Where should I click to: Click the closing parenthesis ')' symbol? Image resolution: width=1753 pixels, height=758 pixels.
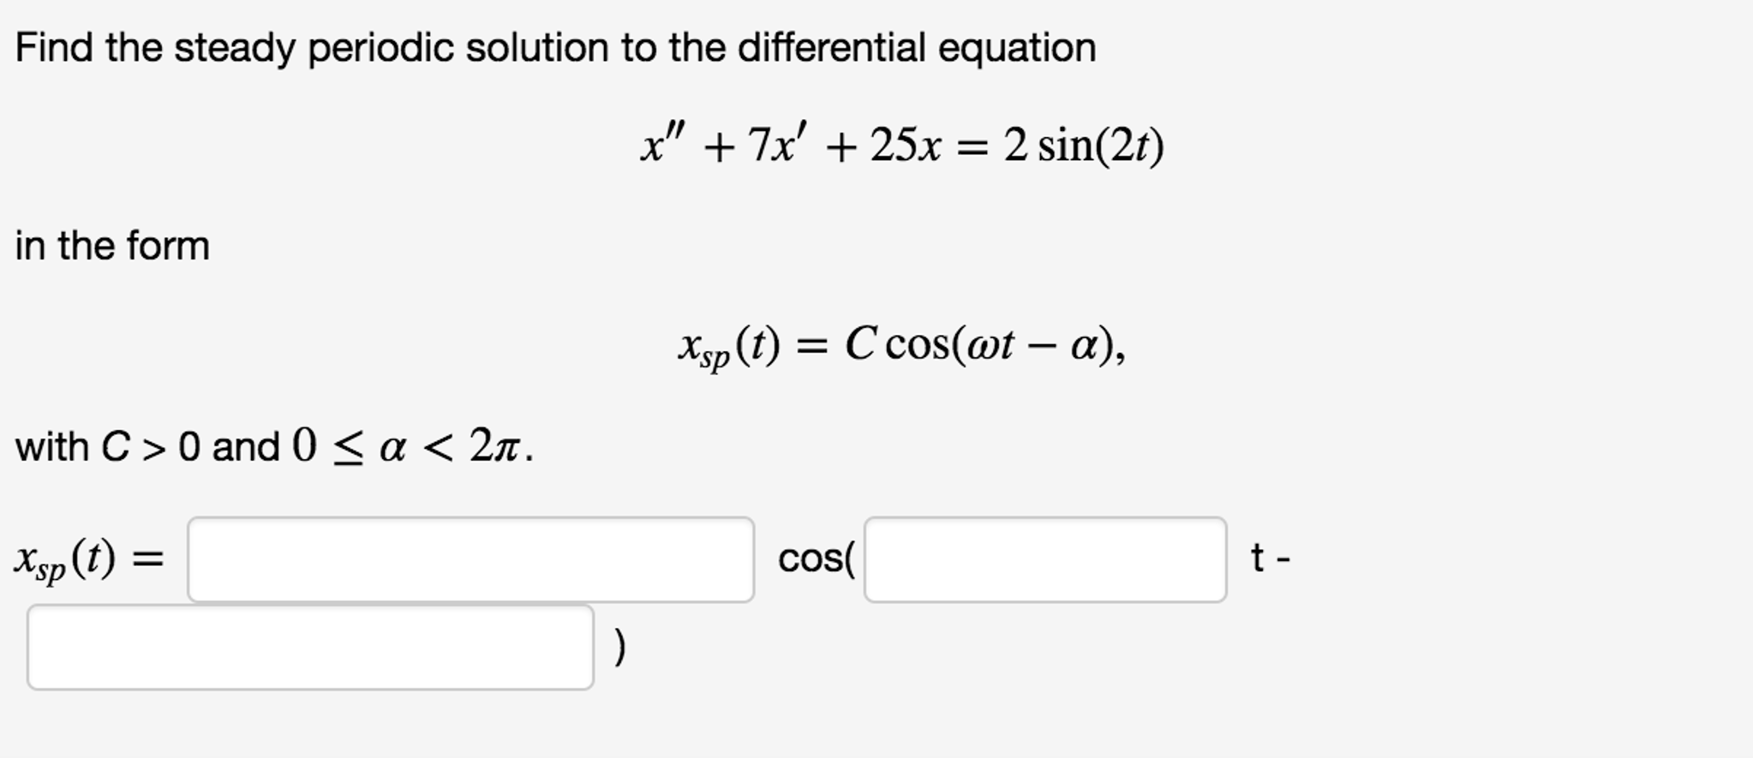pos(619,648)
